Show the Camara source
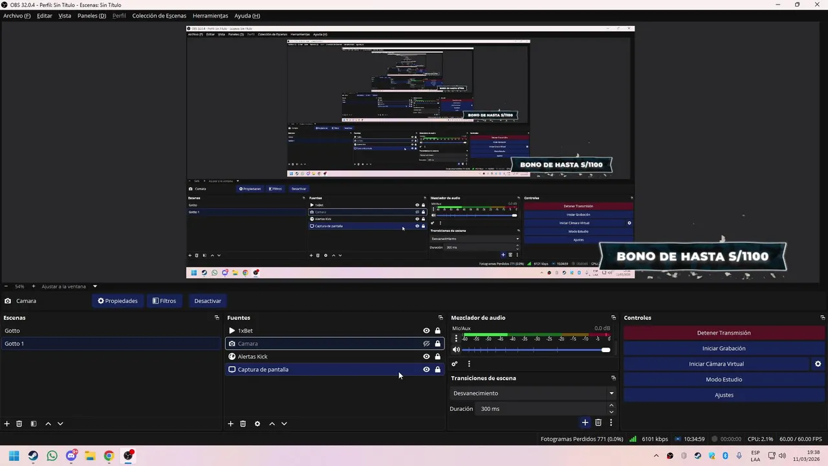 (426, 344)
